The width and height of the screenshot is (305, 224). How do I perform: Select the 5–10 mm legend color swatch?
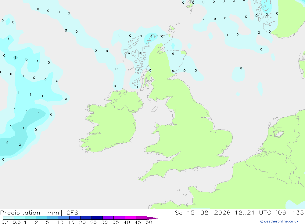(x=53, y=218)
